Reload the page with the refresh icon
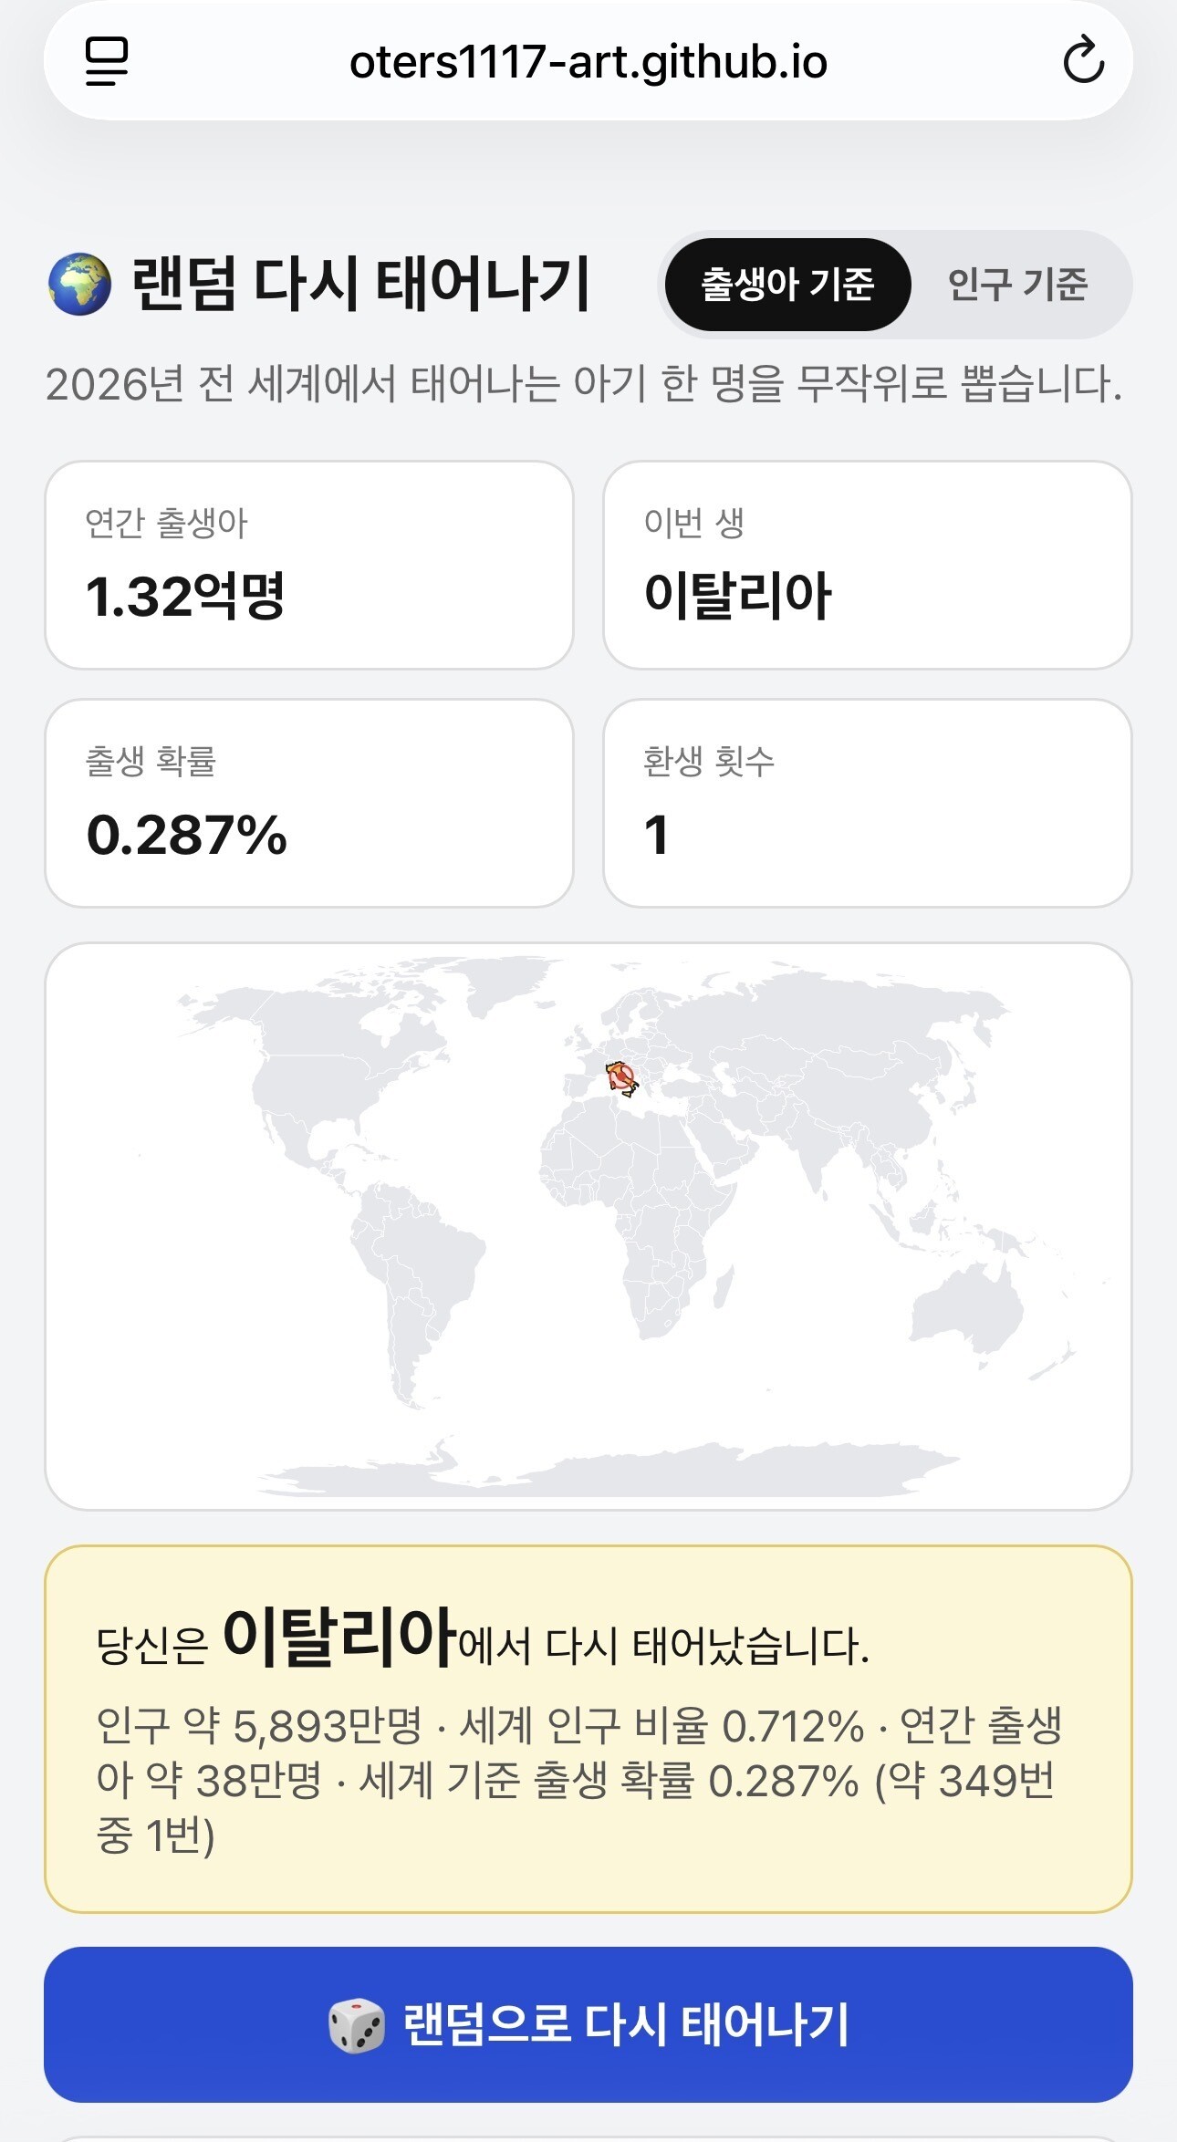Viewport: 1177px width, 2142px height. coord(1083,60)
